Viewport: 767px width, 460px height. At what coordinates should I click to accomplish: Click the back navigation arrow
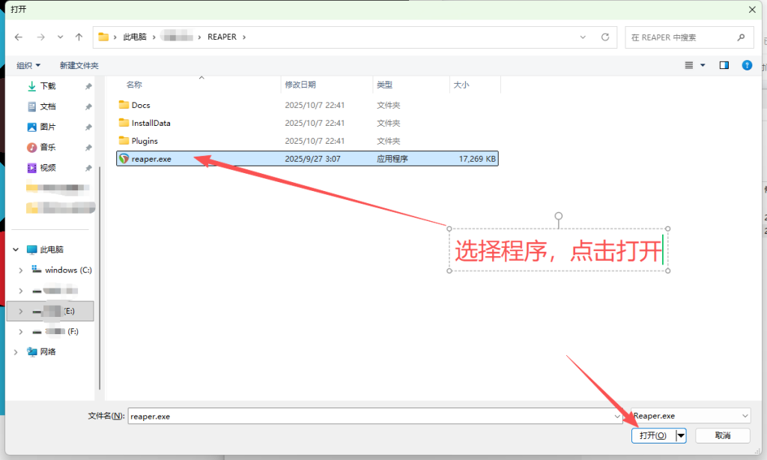pos(18,36)
